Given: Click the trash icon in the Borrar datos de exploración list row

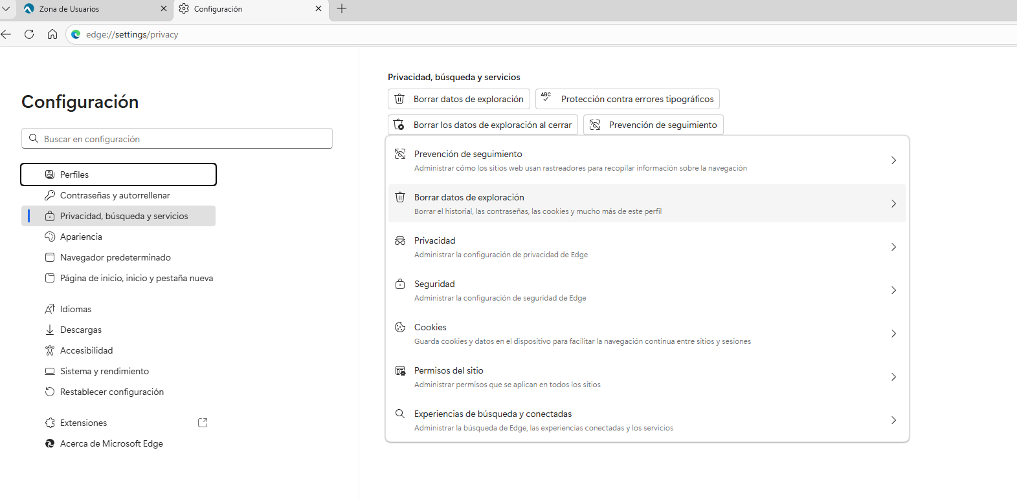Looking at the screenshot, I should coord(400,197).
